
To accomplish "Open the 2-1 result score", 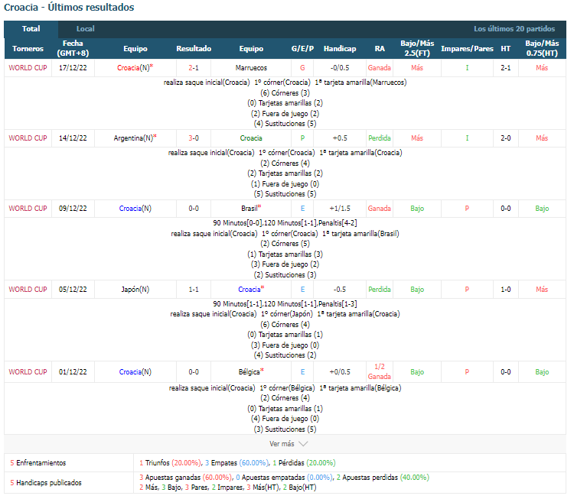I will click(194, 68).
